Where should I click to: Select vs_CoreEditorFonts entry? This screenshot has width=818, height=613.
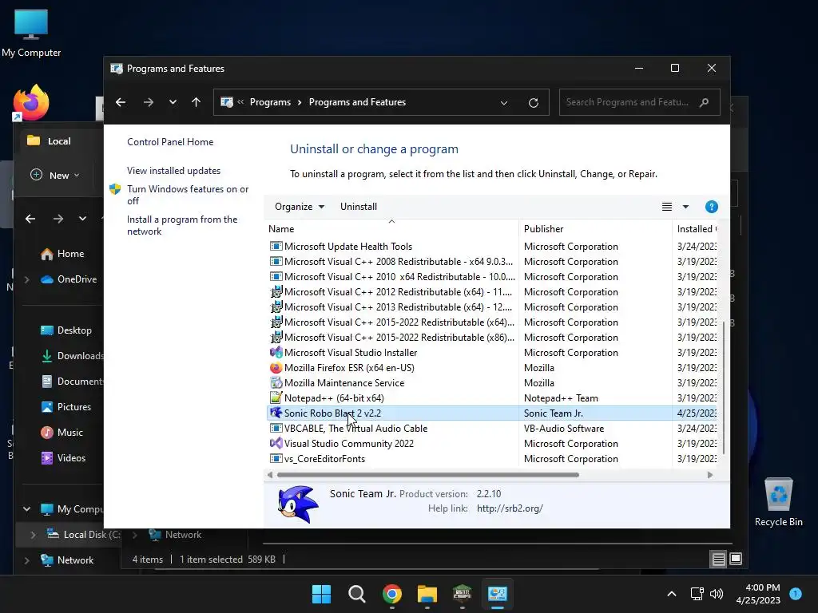(x=324, y=459)
